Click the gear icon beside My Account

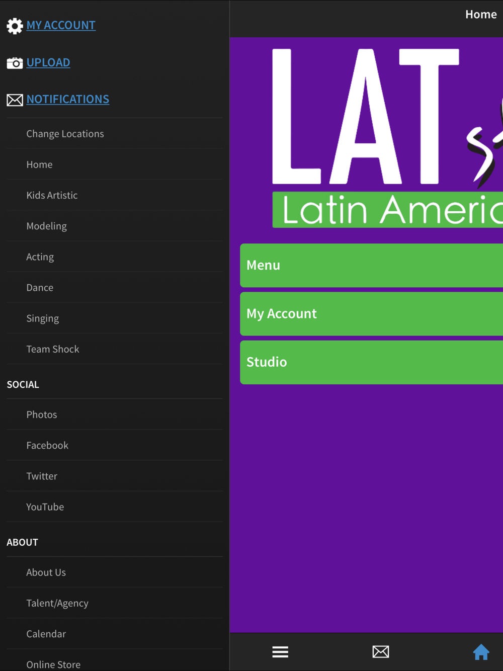point(15,26)
